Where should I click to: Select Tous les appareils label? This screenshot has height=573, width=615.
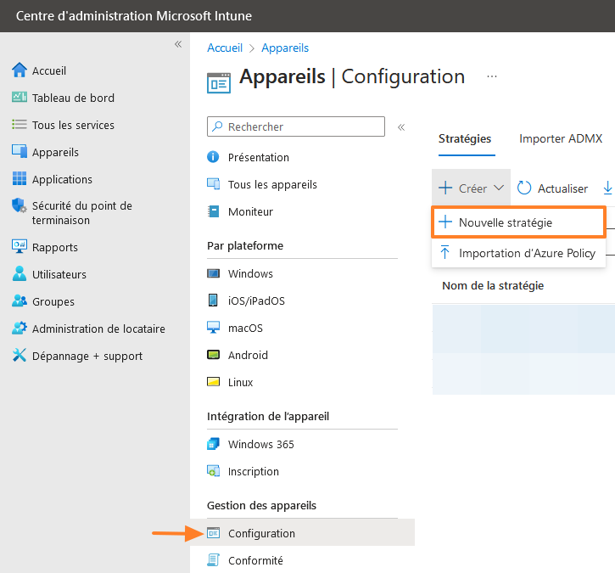[x=272, y=185]
